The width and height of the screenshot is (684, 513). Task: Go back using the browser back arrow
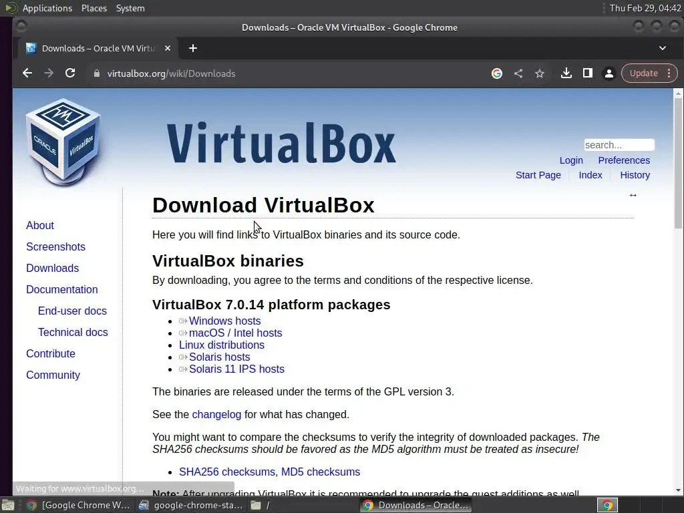point(27,73)
